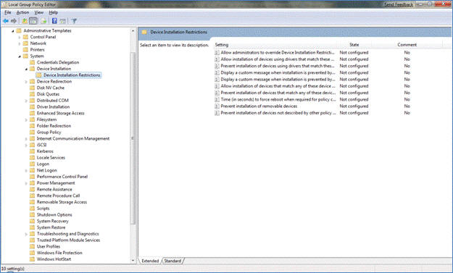Select Prevent installation of devices not described setting

point(278,113)
